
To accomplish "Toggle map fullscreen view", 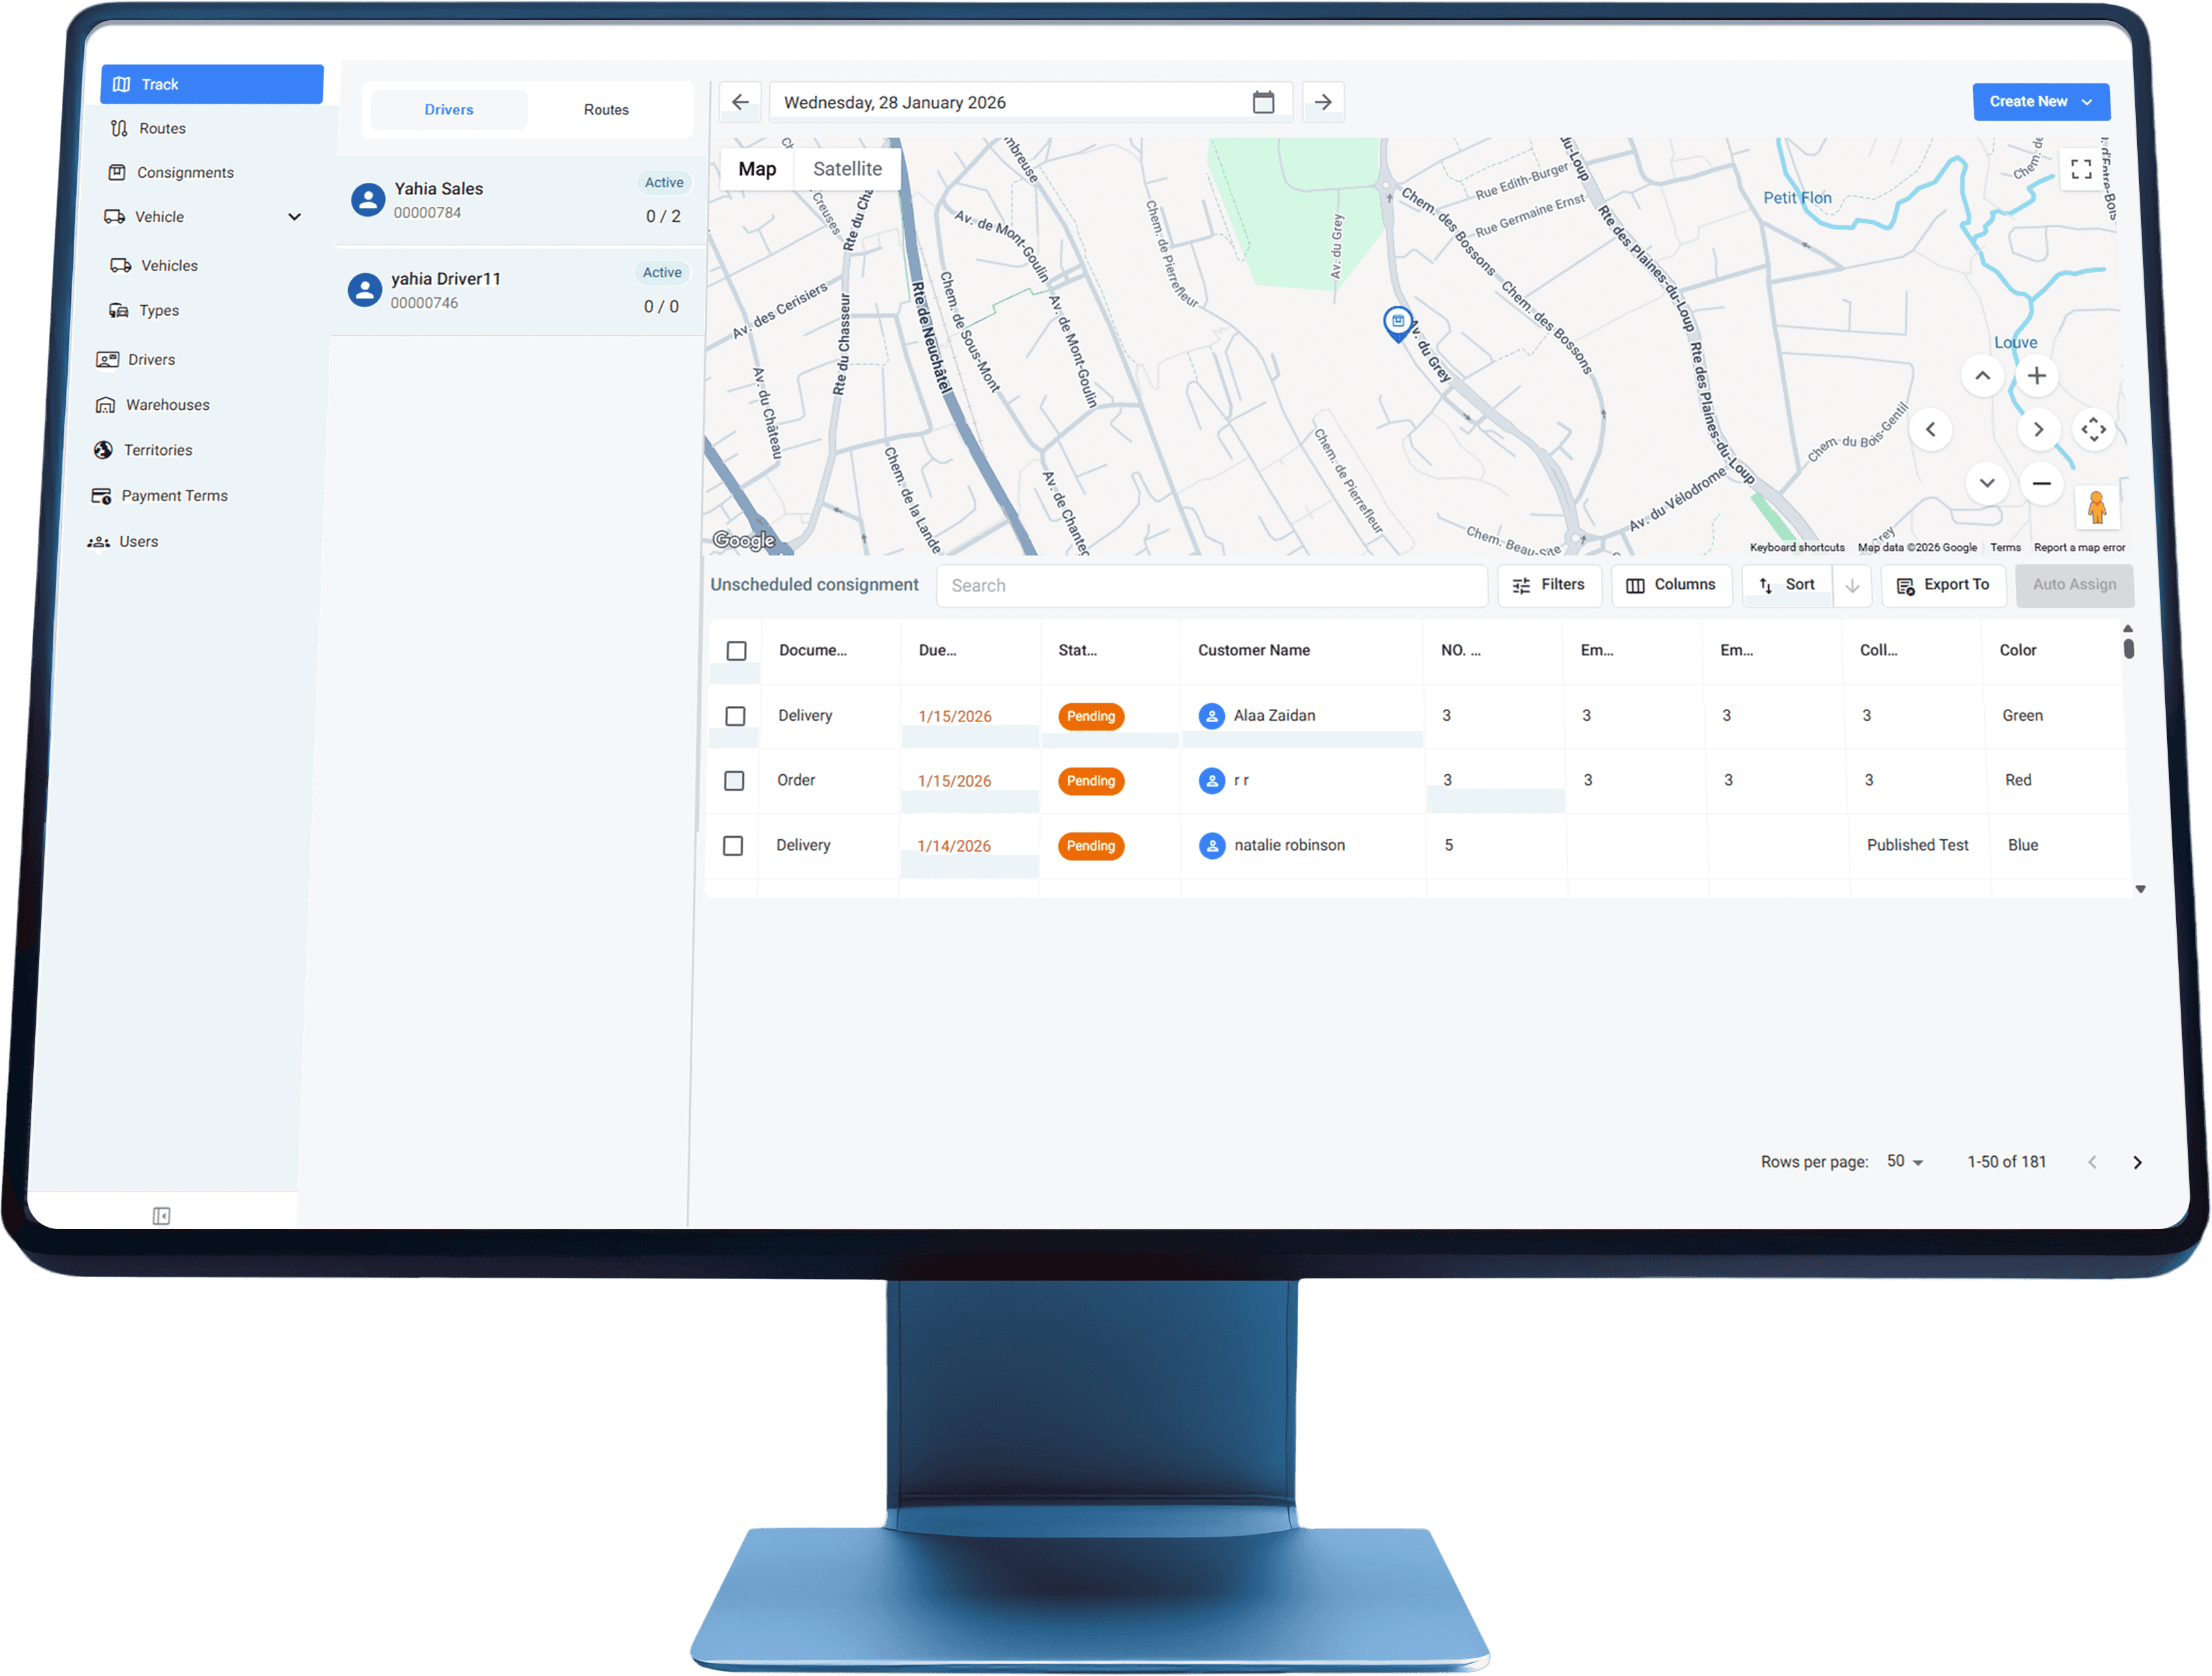I will tap(2081, 169).
